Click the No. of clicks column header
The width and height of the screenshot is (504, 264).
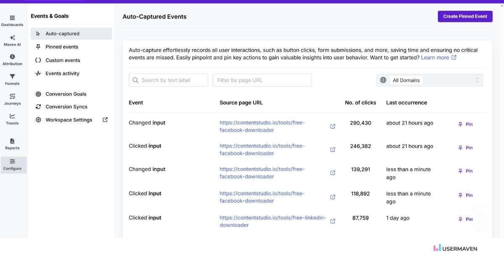360,103
